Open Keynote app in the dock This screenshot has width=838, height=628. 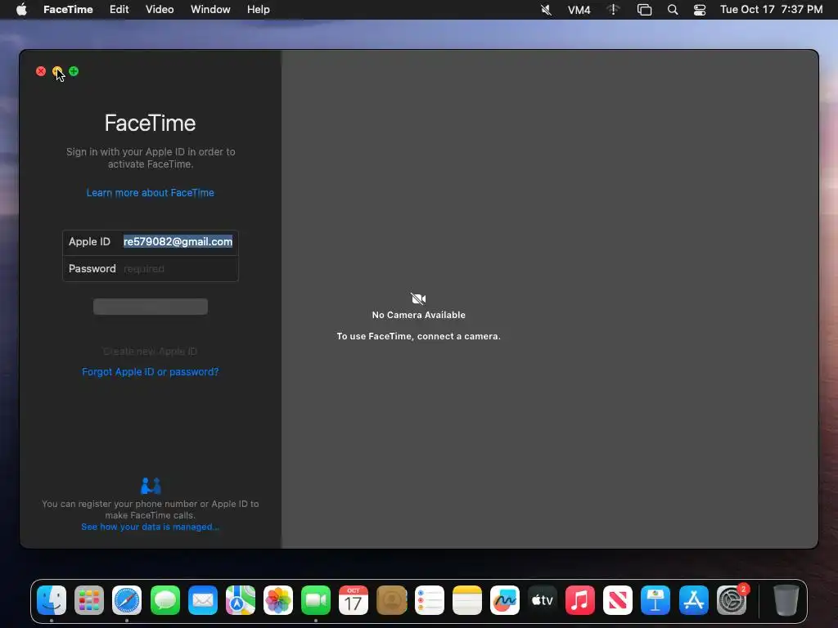[656, 600]
